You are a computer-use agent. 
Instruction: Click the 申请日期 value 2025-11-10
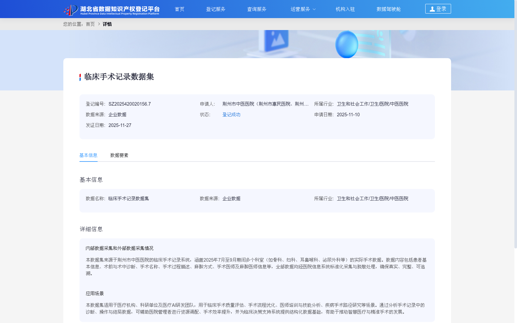(x=348, y=115)
